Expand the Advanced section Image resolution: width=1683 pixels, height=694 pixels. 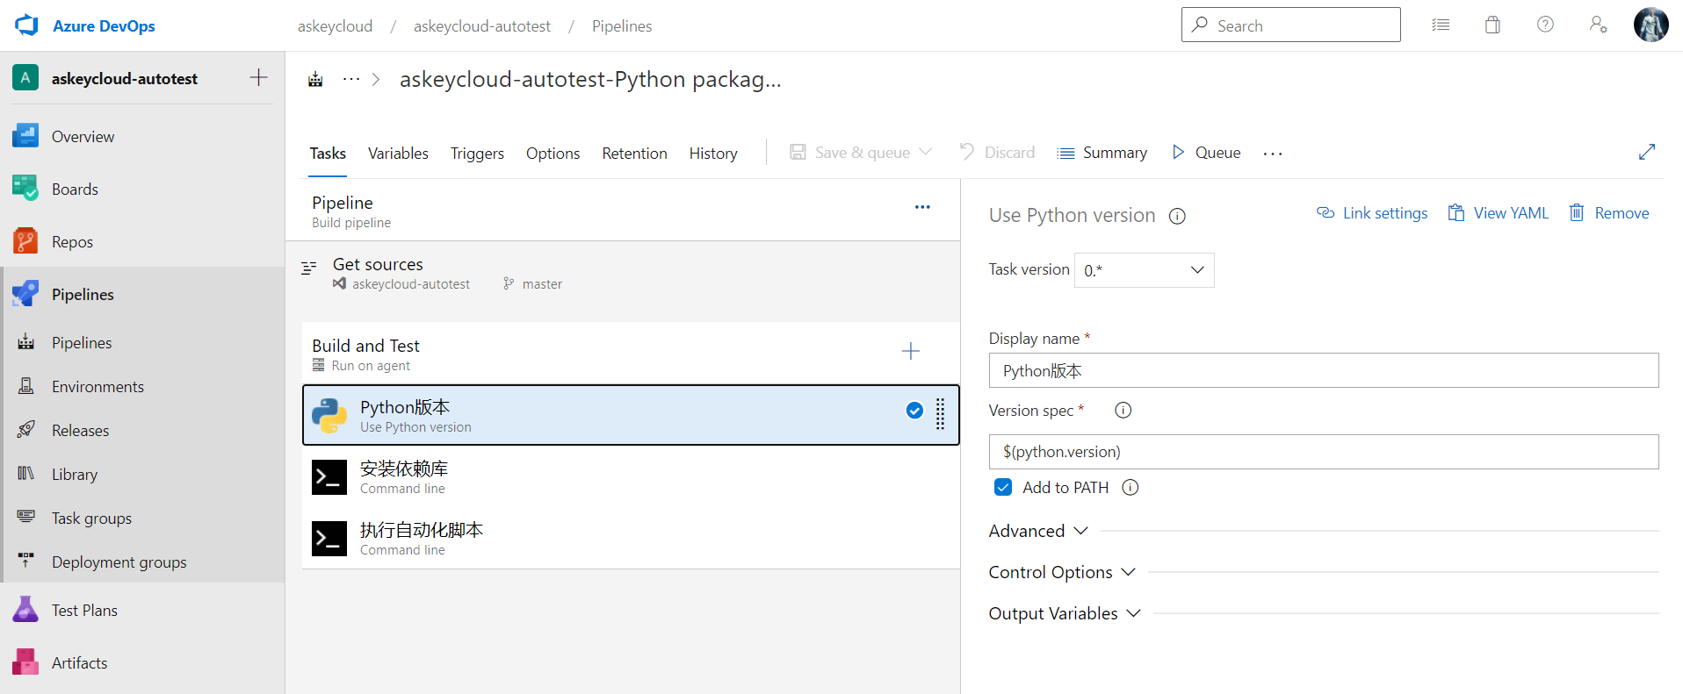tap(1038, 531)
